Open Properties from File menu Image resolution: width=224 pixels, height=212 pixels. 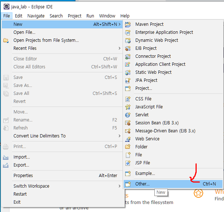coord(62,176)
